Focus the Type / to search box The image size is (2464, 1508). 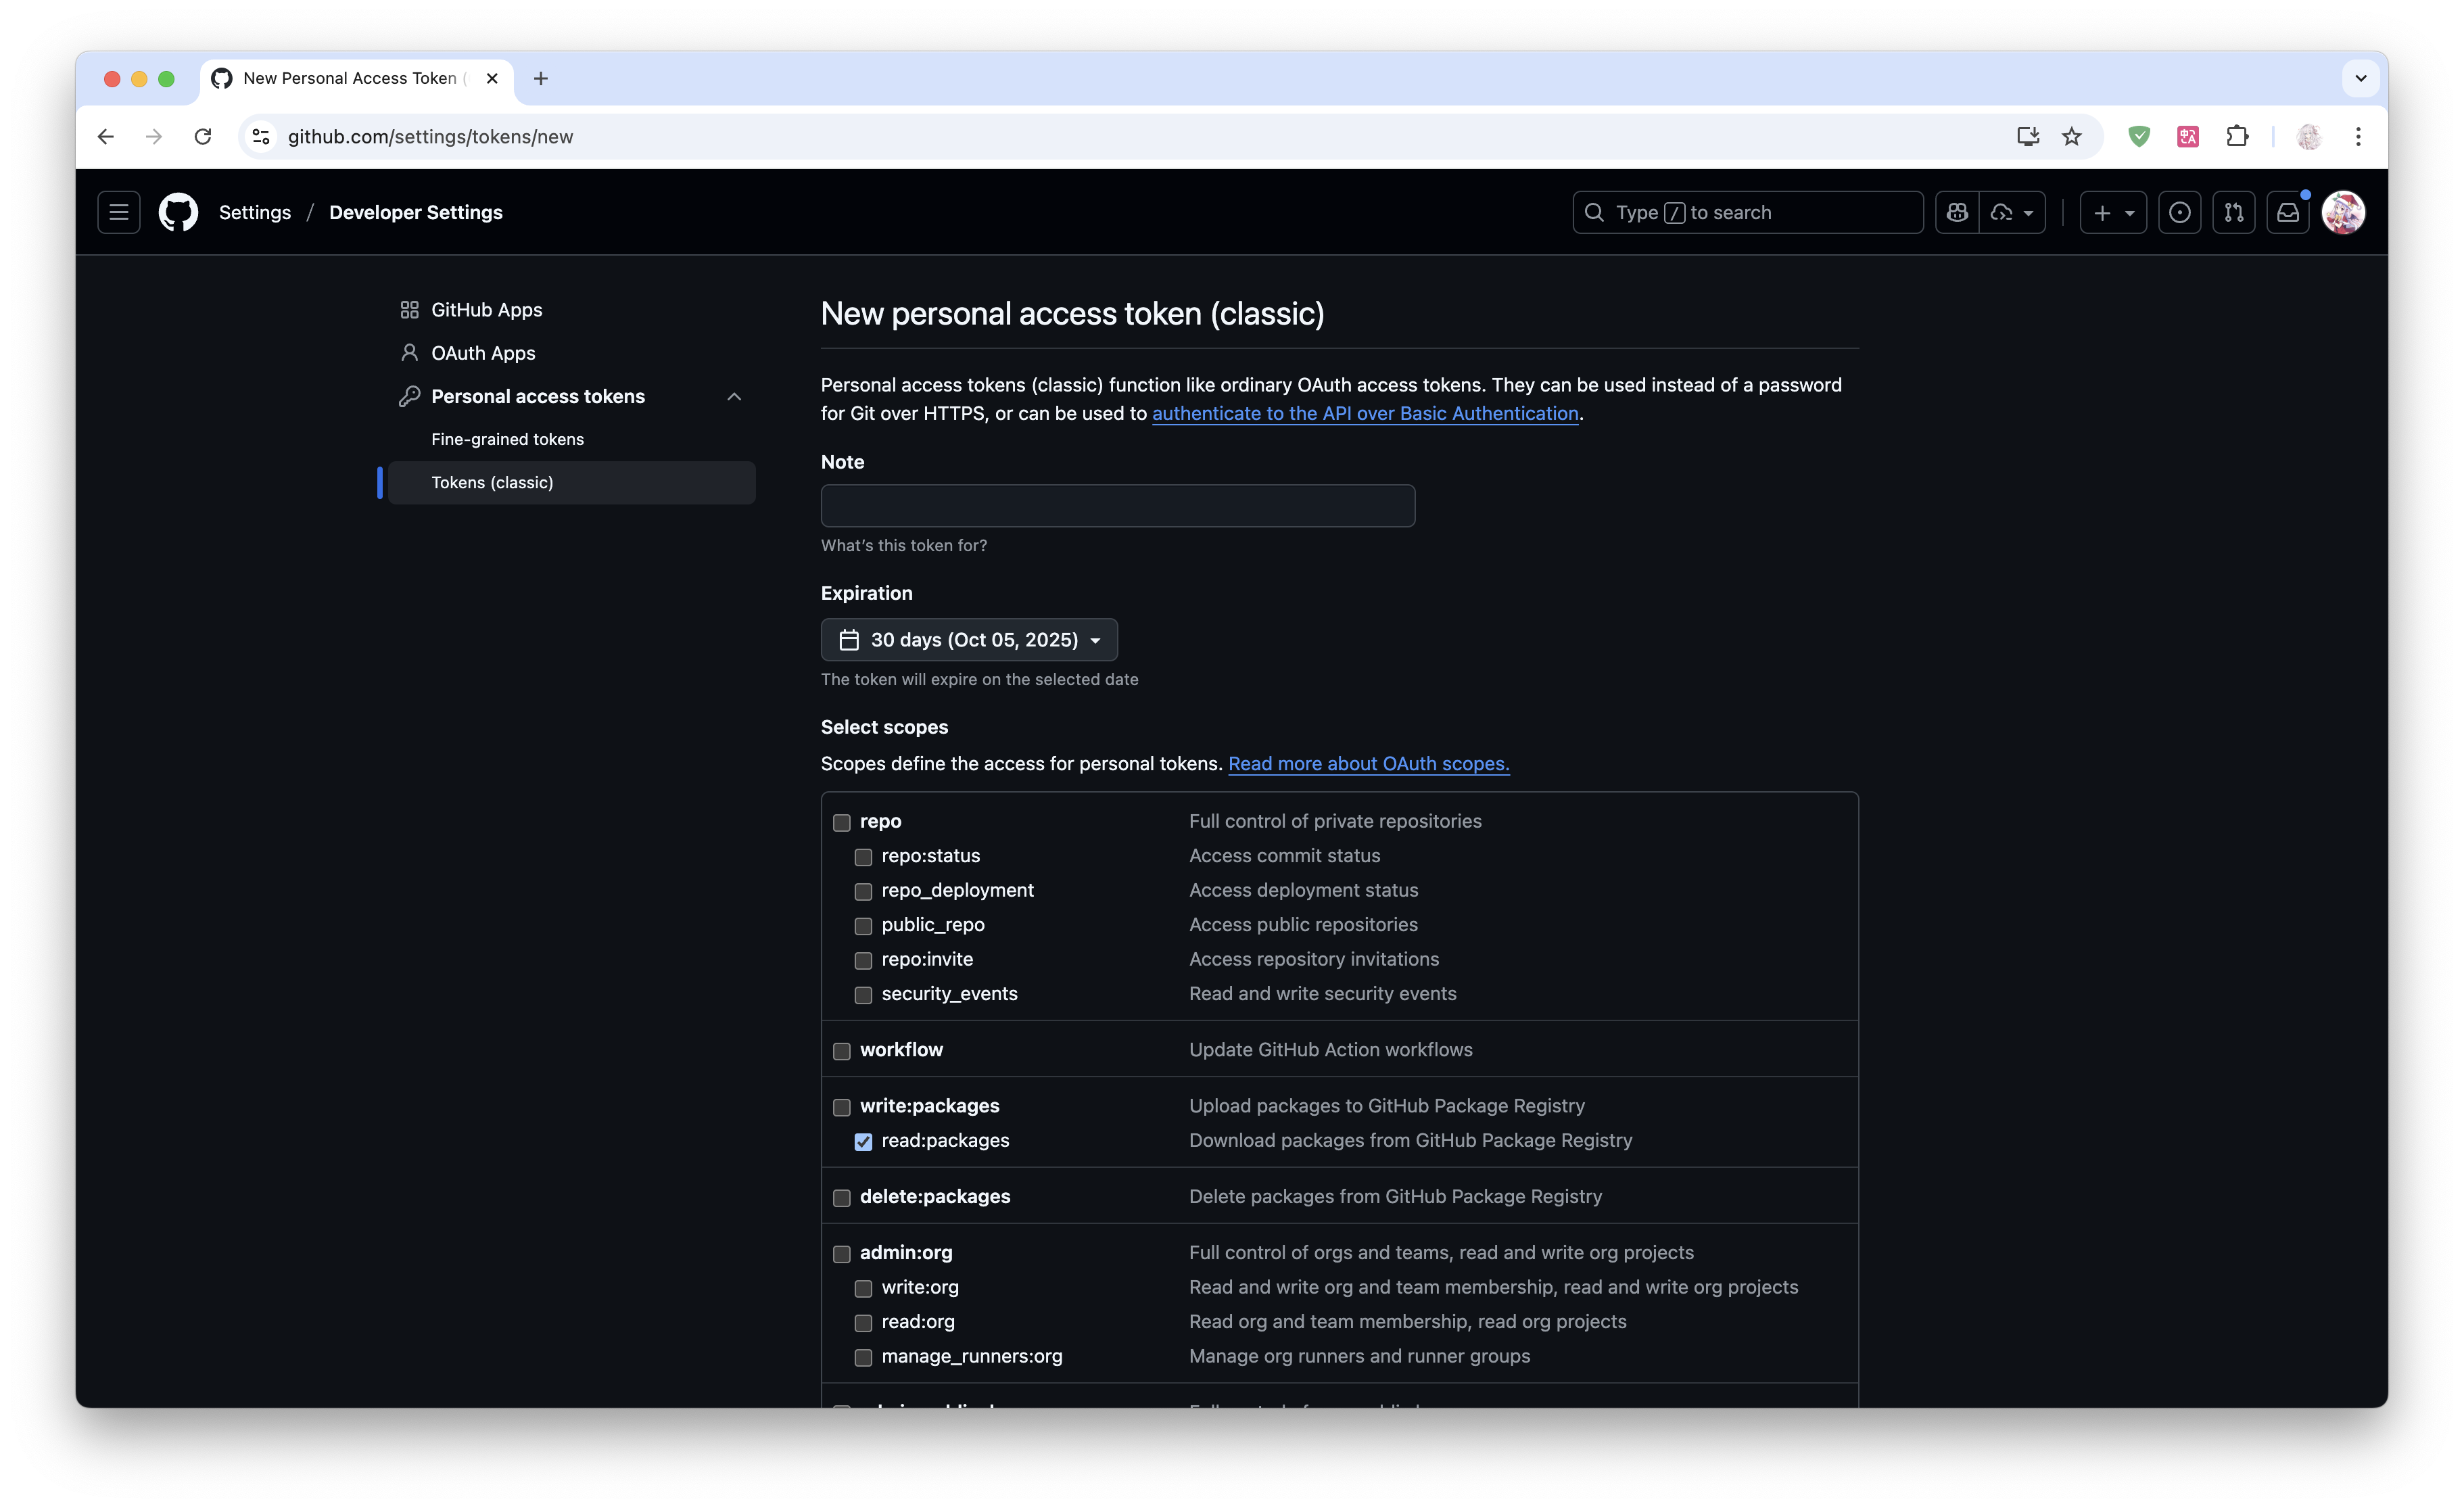1747,212
